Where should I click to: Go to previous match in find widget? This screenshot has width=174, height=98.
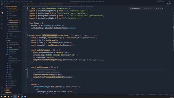(156, 8)
